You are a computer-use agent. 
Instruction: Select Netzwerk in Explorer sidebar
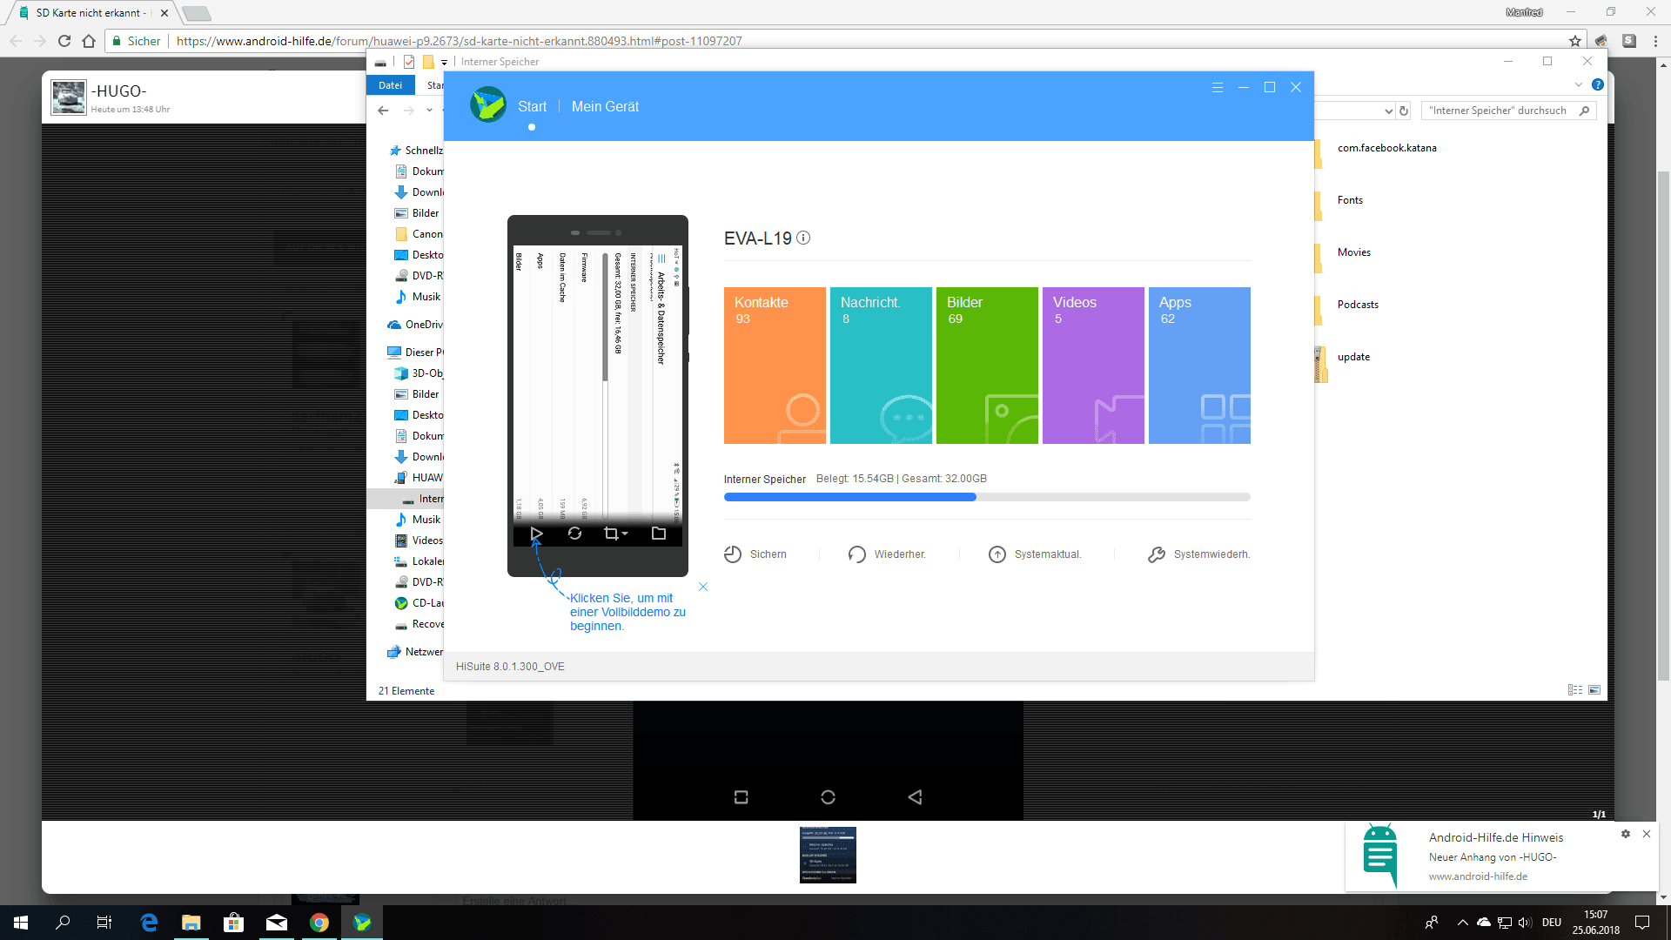[414, 652]
